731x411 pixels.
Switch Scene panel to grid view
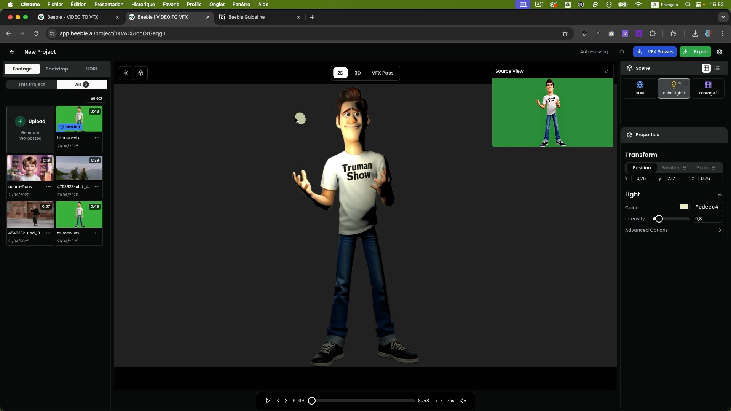coord(706,68)
